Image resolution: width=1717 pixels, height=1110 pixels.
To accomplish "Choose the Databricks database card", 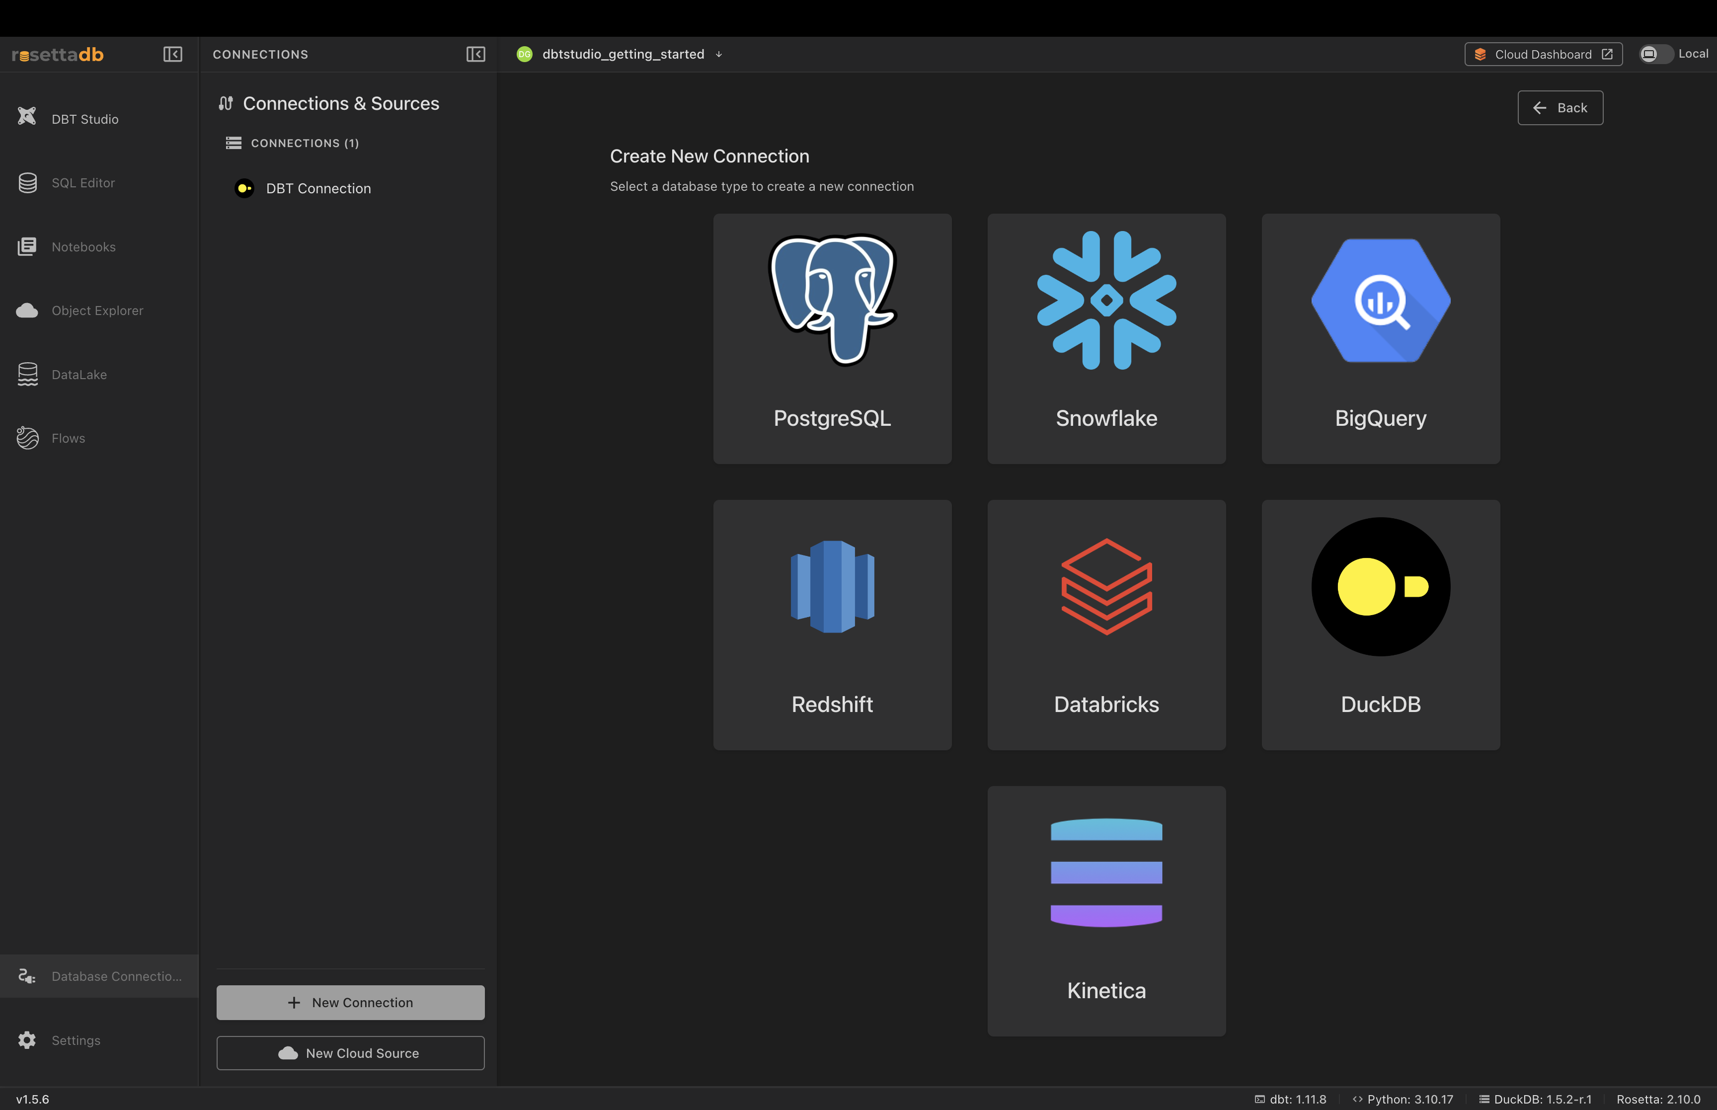I will pyautogui.click(x=1107, y=625).
